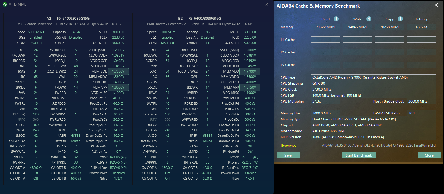Image resolution: width=444 pixels, height=194 pixels.
Task: Click the tREFI 65535 value in A2 panel
Action: [76, 136]
